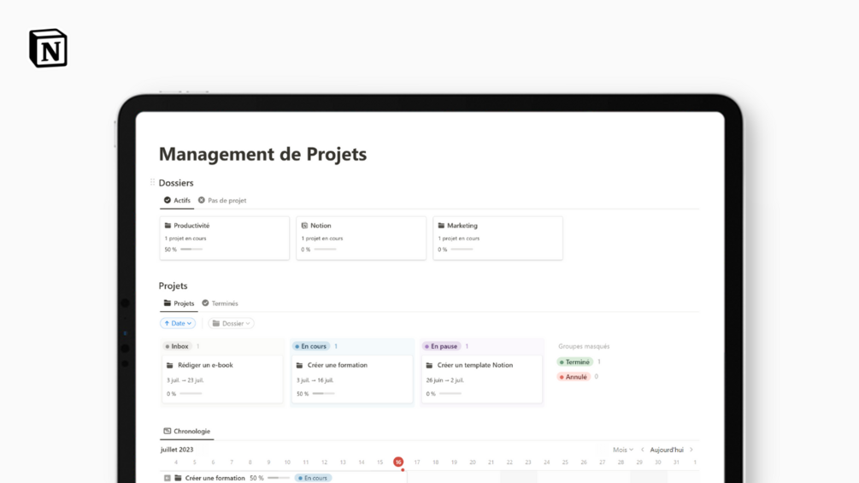Open the Créer une formation board card
Image resolution: width=859 pixels, height=483 pixels.
[352, 379]
